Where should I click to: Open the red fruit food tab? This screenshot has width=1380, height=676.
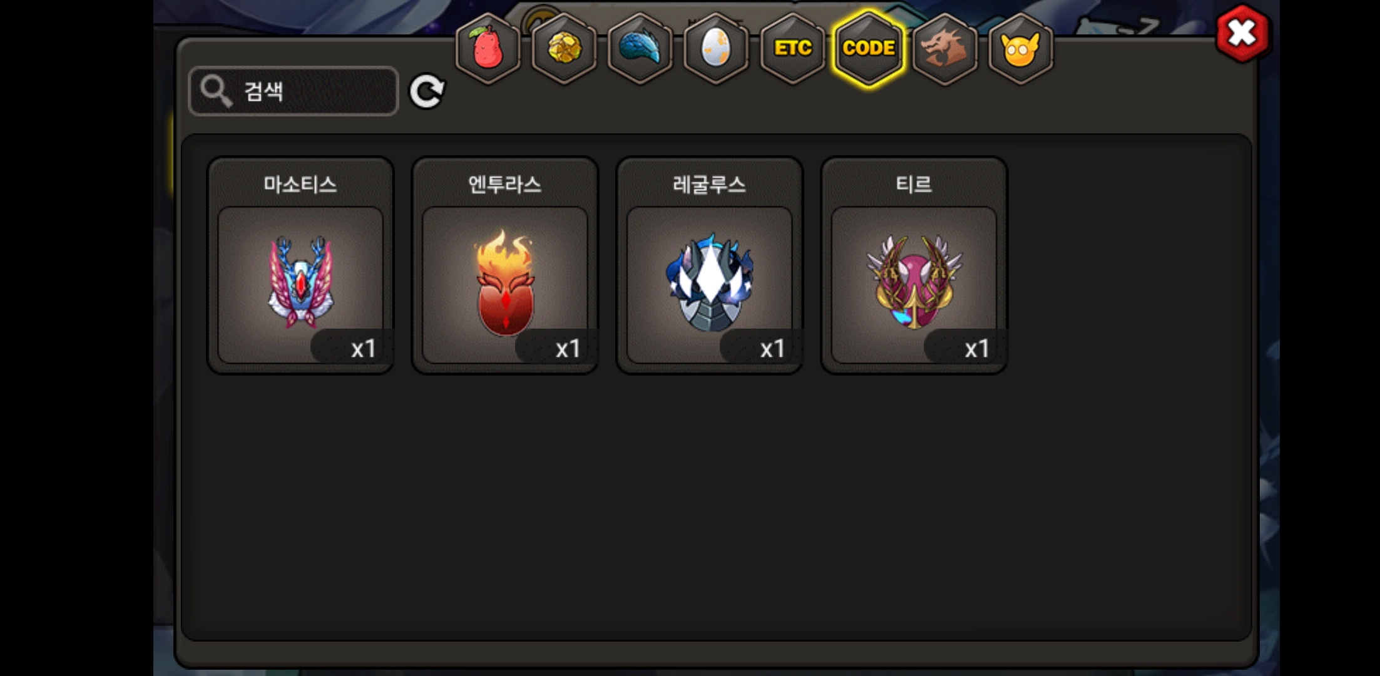(x=488, y=48)
